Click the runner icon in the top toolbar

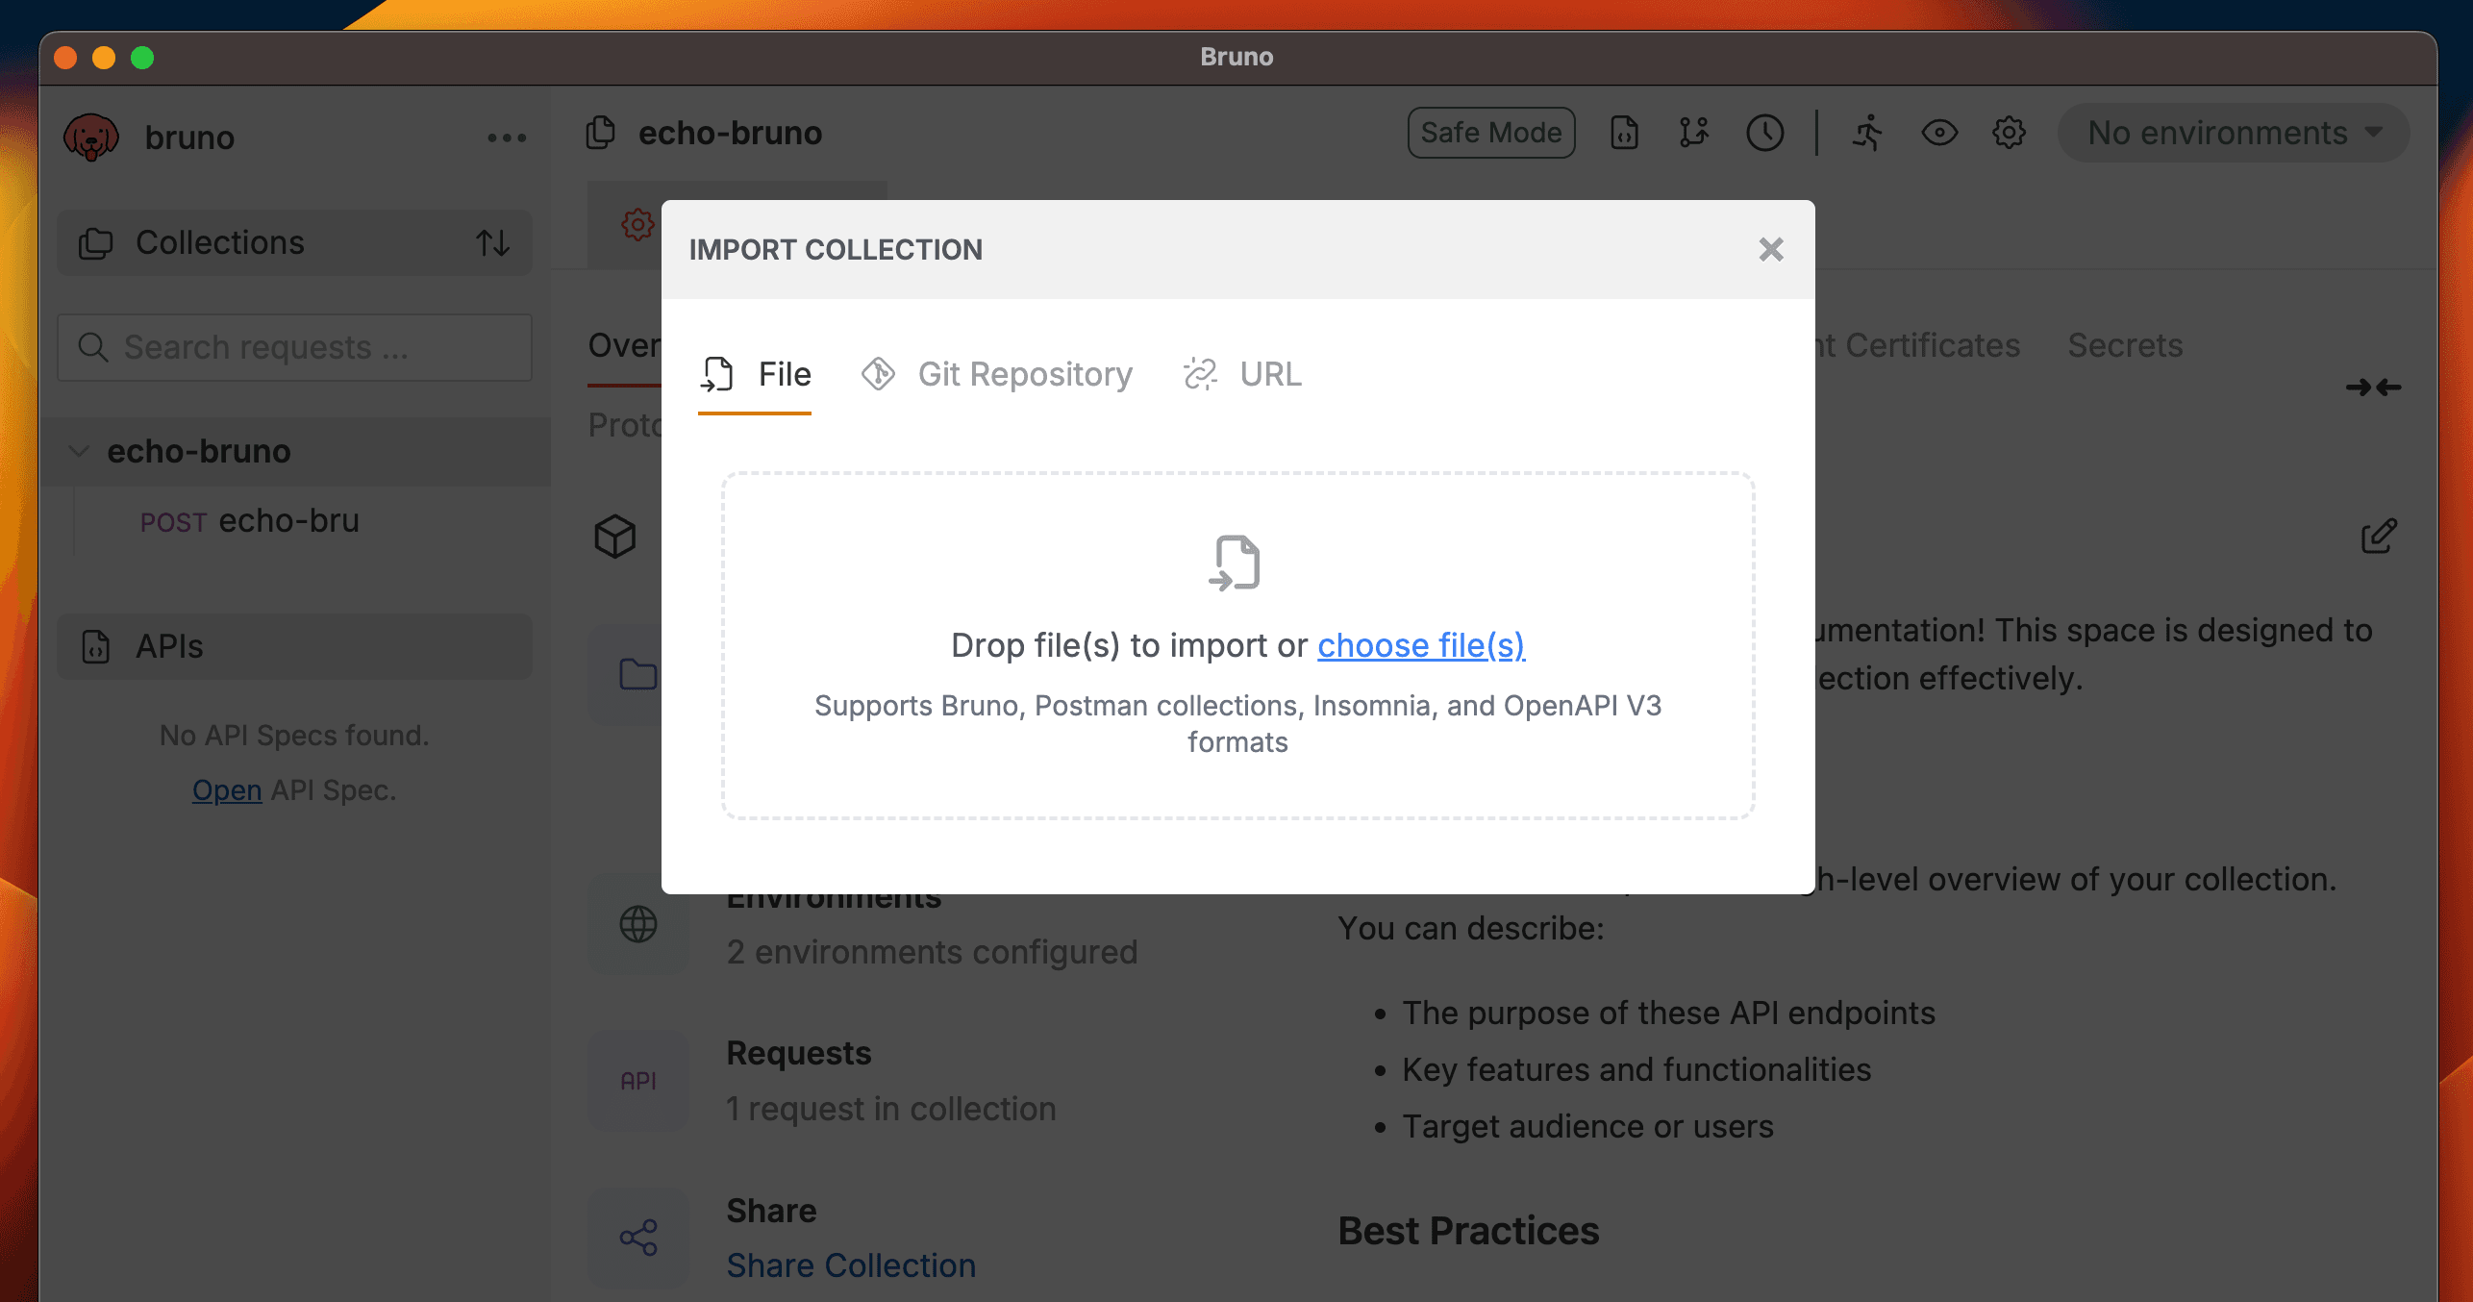tap(1867, 133)
